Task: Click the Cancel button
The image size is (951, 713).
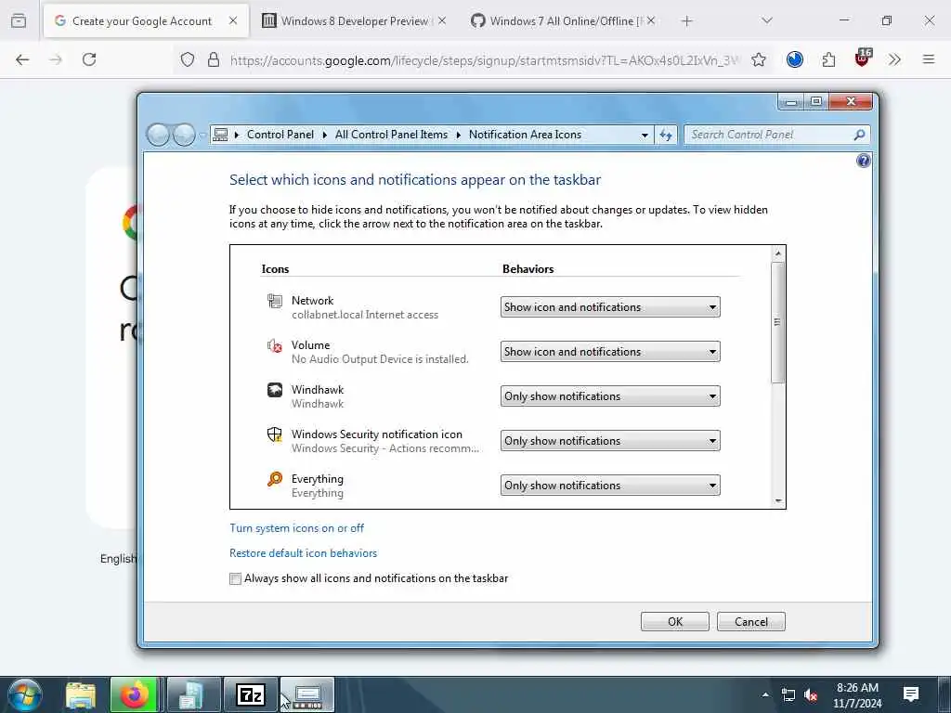Action: [750, 621]
